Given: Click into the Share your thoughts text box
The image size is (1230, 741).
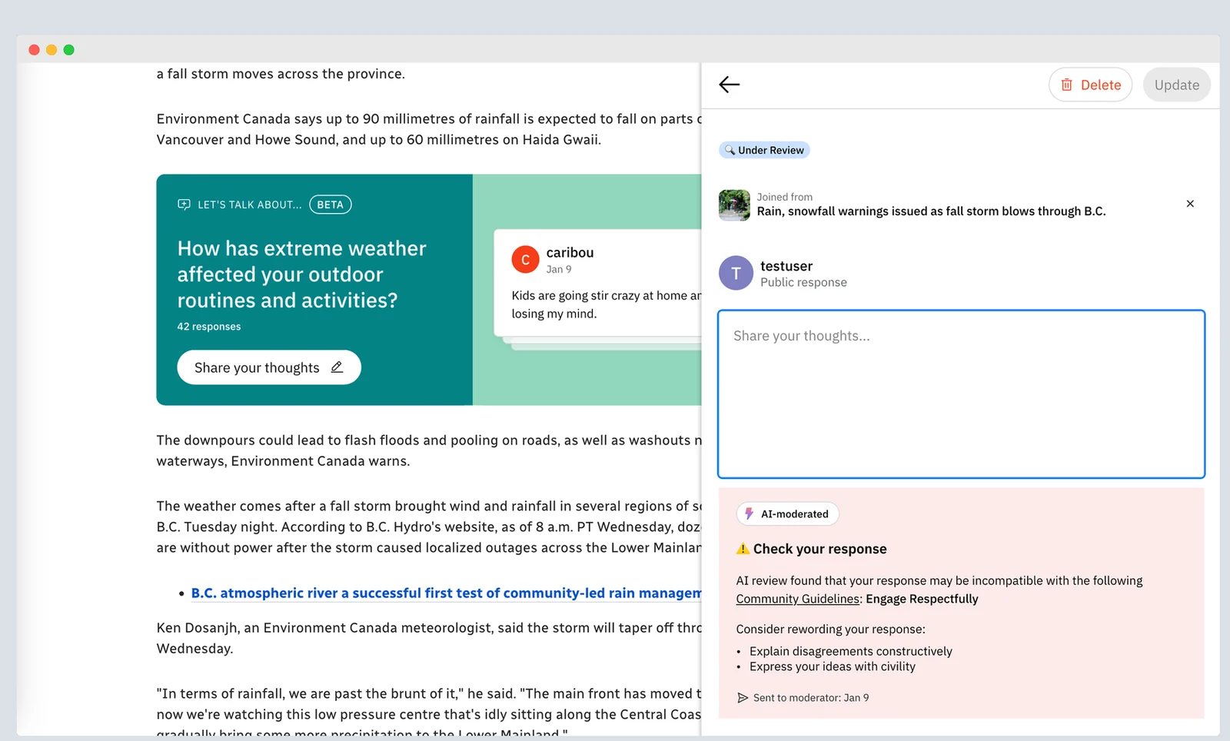Looking at the screenshot, I should point(961,394).
